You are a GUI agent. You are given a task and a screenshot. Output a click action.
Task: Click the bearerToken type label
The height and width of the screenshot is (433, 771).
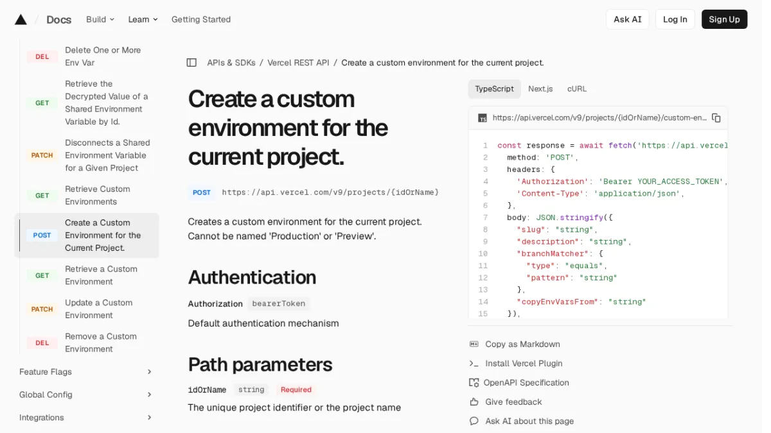click(278, 304)
